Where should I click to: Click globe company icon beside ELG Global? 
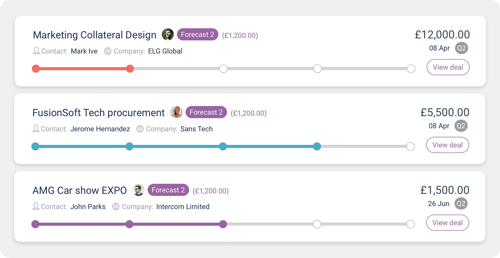(x=108, y=51)
